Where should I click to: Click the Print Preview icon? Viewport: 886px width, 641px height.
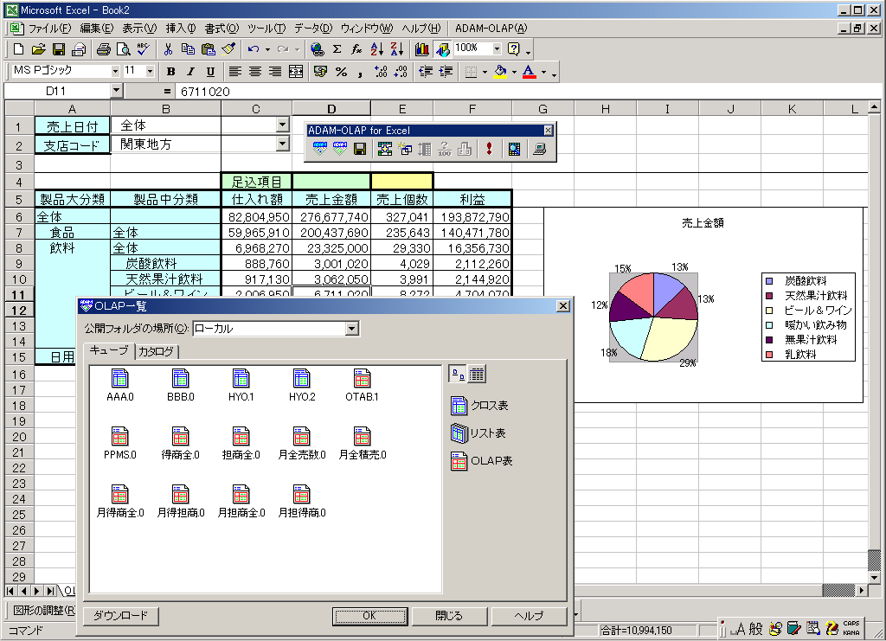[123, 49]
